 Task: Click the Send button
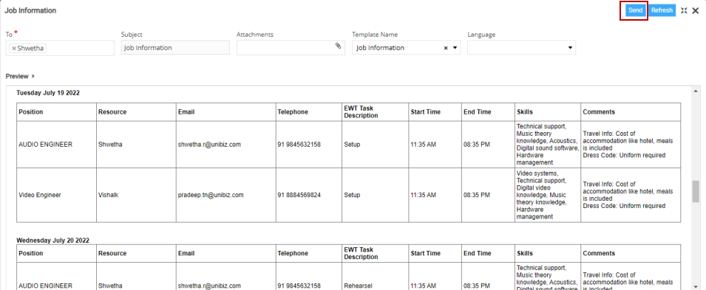(x=635, y=10)
